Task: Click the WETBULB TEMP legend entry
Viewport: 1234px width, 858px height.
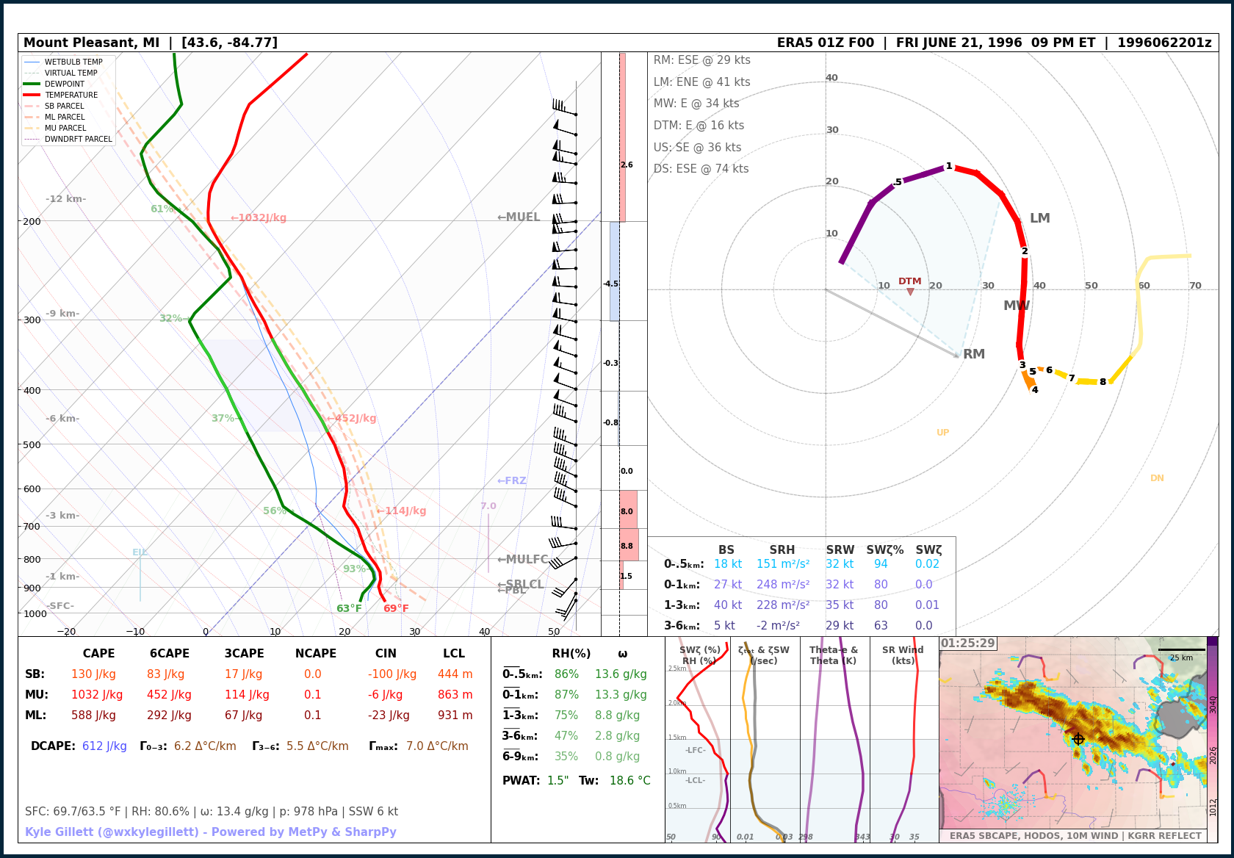Action: [73, 62]
